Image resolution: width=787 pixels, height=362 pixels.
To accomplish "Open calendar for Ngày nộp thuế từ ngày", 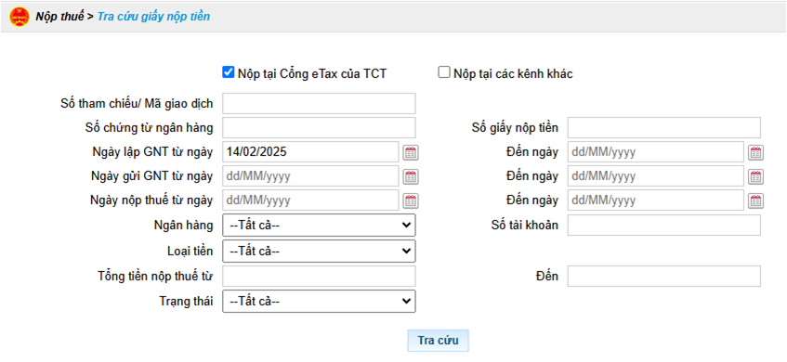I will coord(411,201).
